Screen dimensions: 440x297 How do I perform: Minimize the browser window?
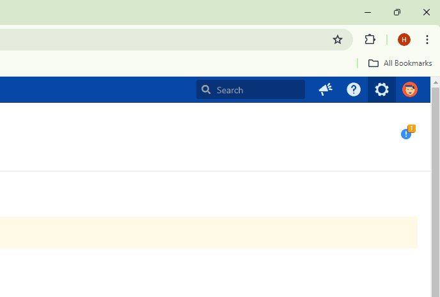(x=368, y=12)
